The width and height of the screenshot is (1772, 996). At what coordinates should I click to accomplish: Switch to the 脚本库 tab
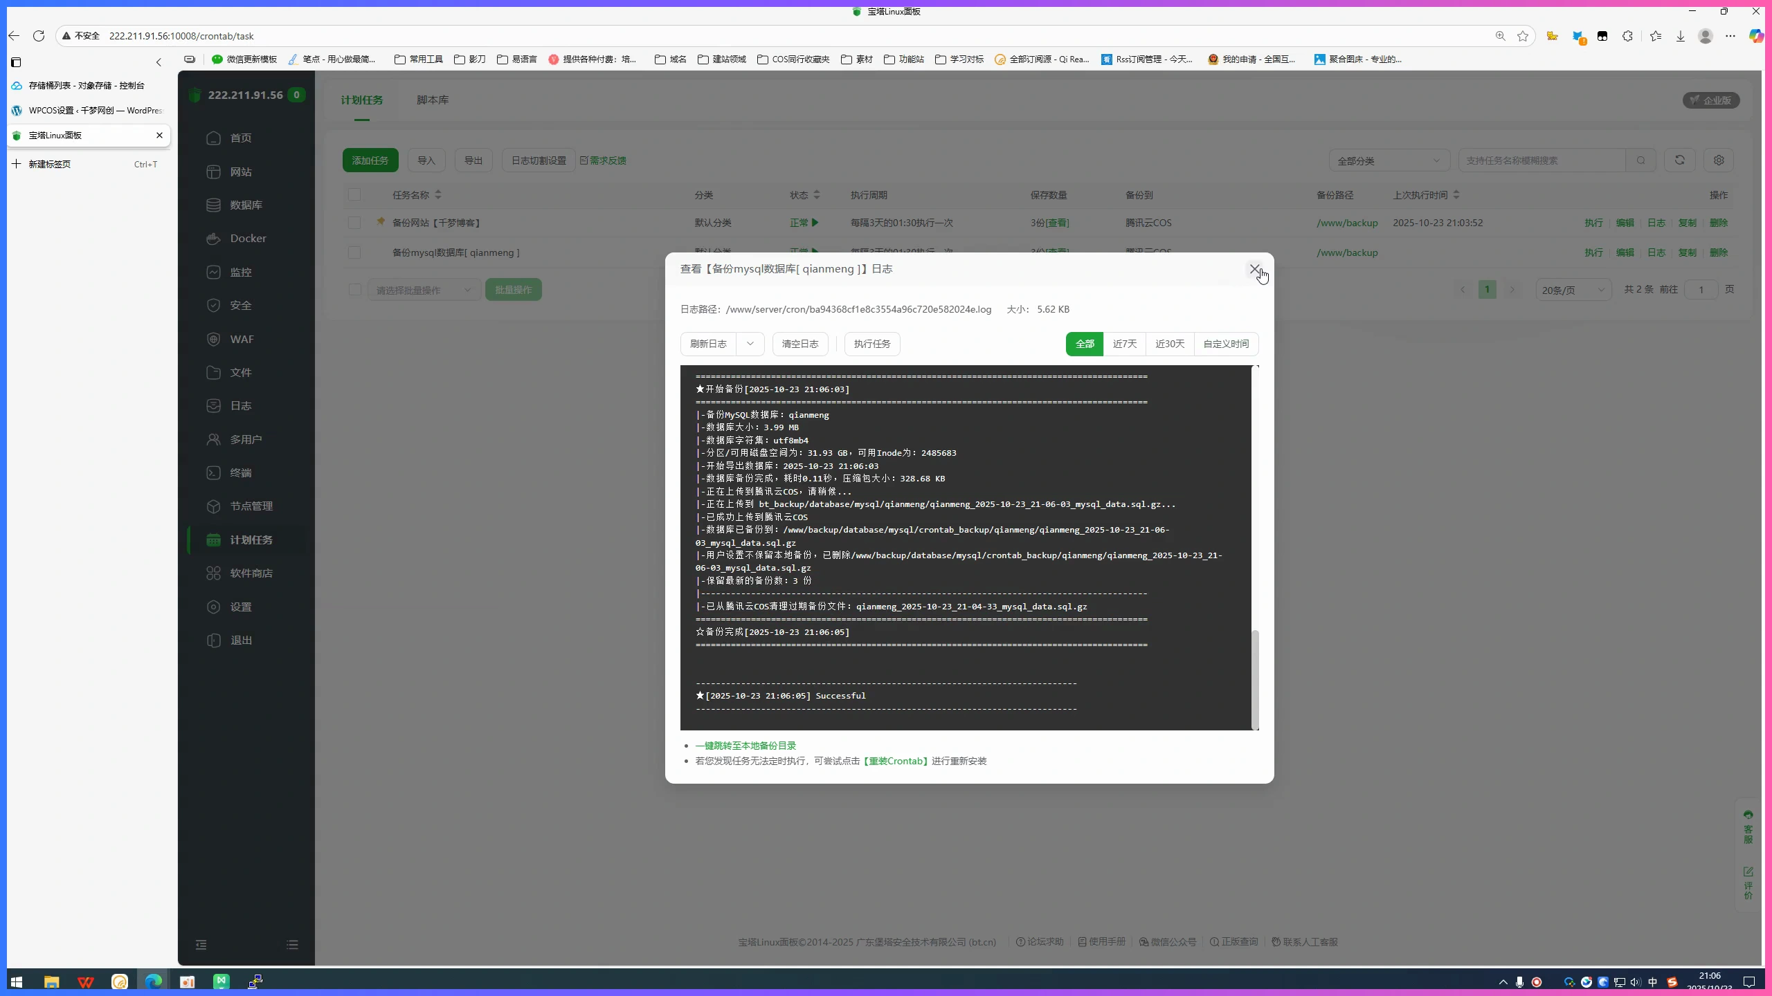pyautogui.click(x=433, y=100)
